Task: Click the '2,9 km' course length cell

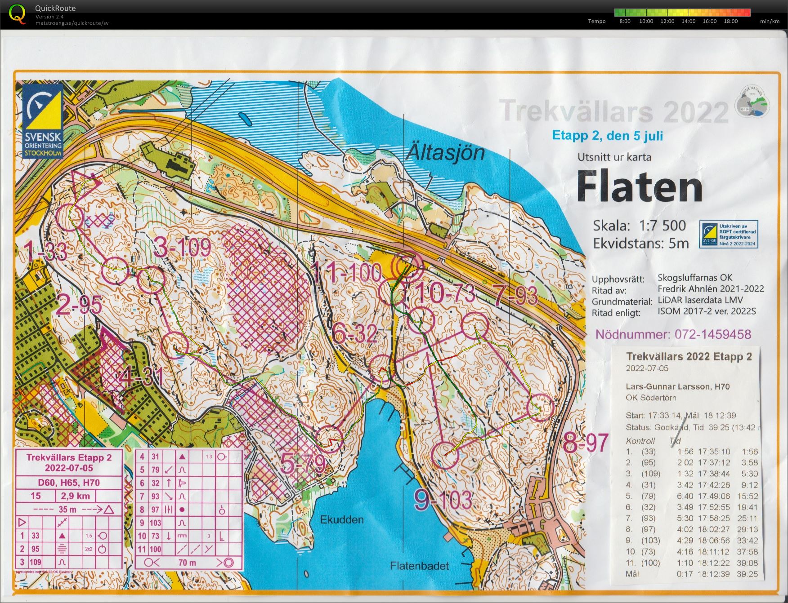Action: coord(76,496)
